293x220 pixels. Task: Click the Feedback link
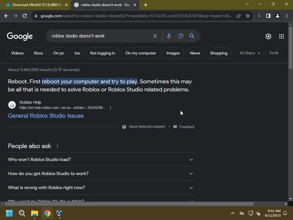(x=187, y=127)
